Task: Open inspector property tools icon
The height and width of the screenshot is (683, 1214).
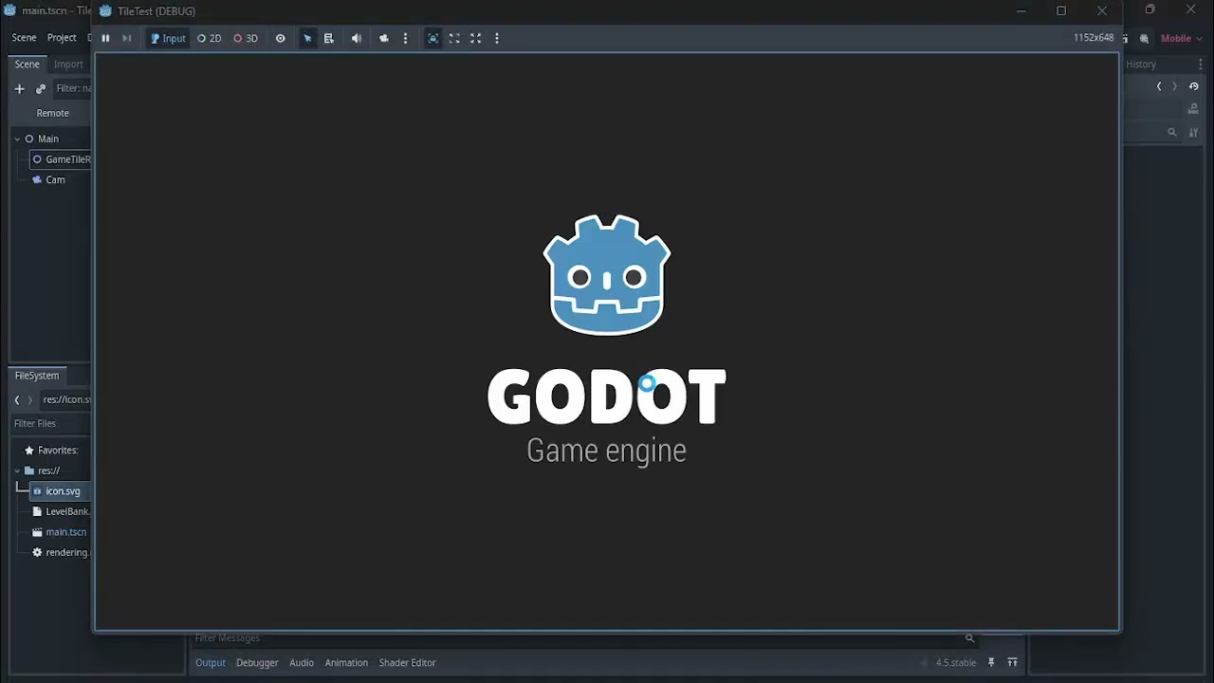Action: [x=1194, y=133]
